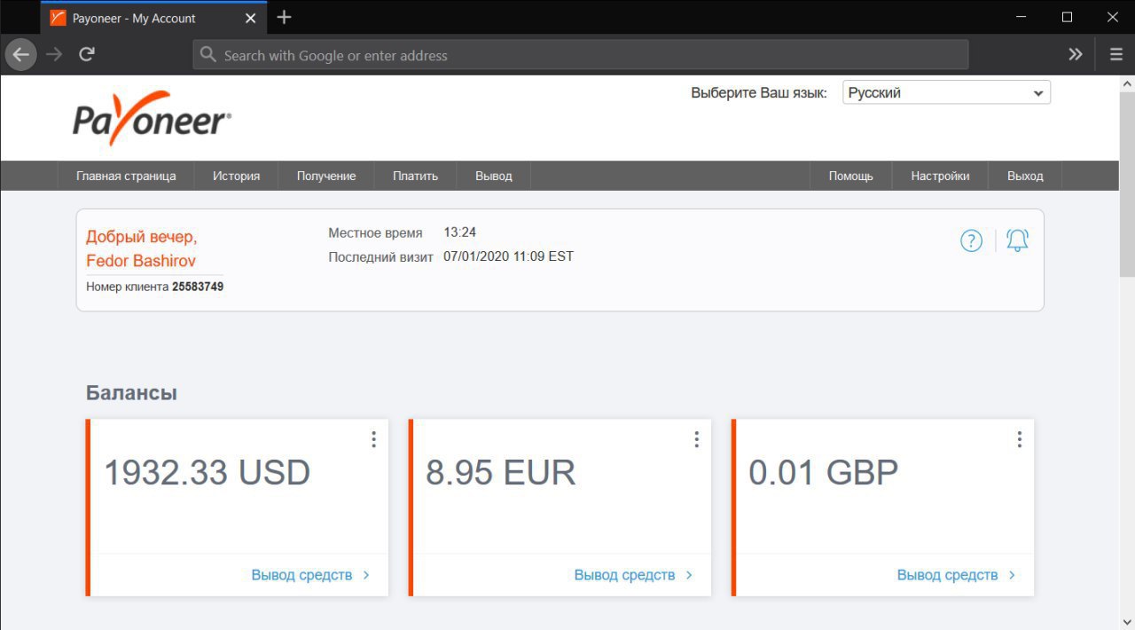Open the browser hamburger menu

[1116, 54]
